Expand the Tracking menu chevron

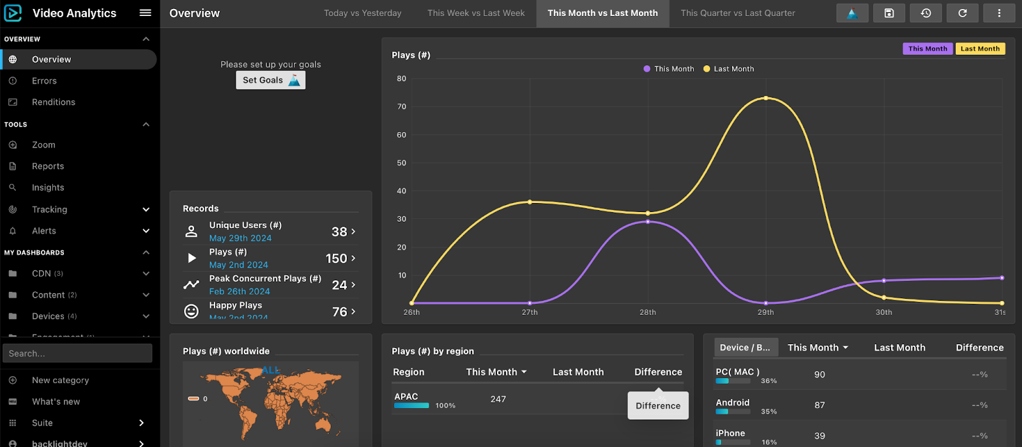pyautogui.click(x=146, y=209)
